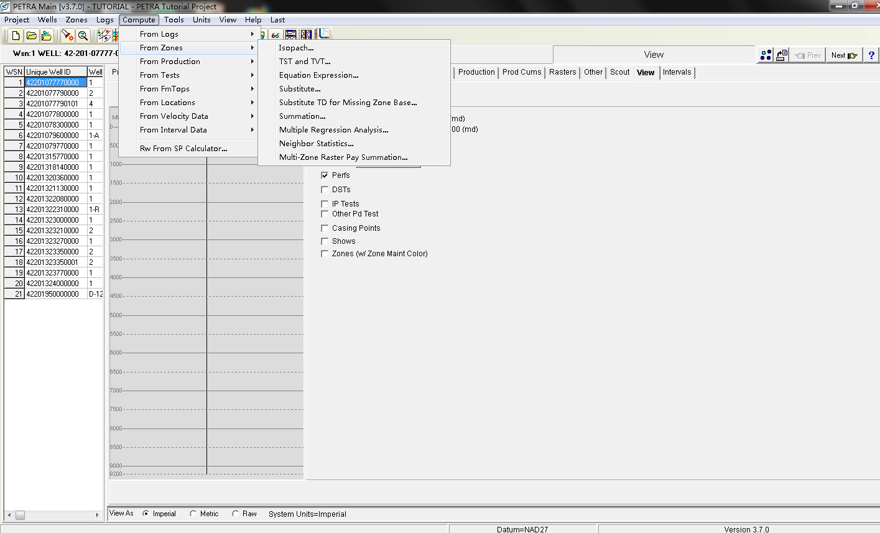Expand the From Logs submenu
The image size is (880, 533).
click(x=188, y=34)
